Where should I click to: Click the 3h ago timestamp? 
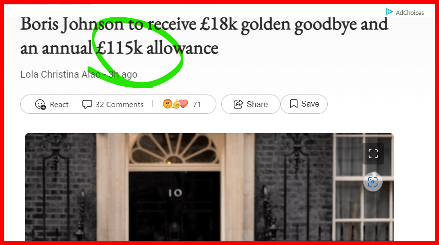(x=123, y=74)
